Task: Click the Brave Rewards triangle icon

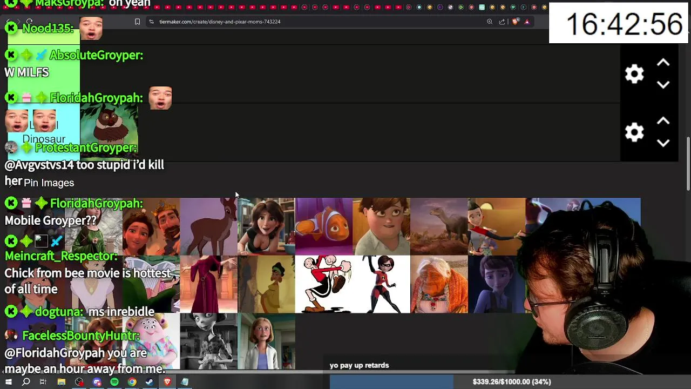Action: tap(527, 22)
